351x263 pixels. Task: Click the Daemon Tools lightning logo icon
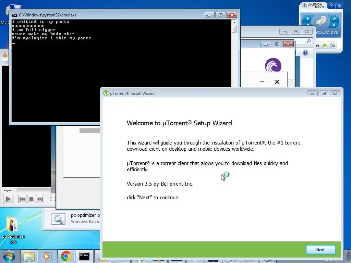[x=304, y=5]
